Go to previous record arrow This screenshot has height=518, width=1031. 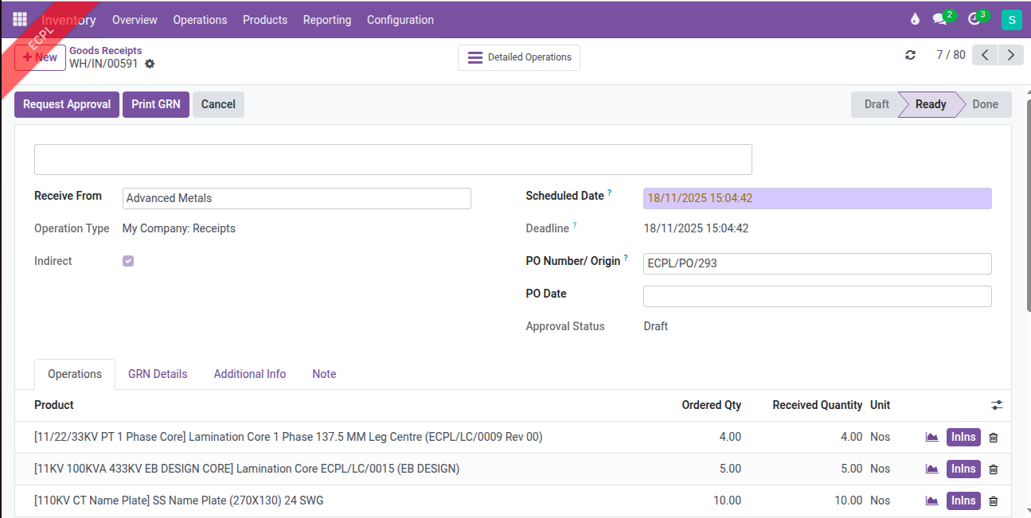point(985,55)
